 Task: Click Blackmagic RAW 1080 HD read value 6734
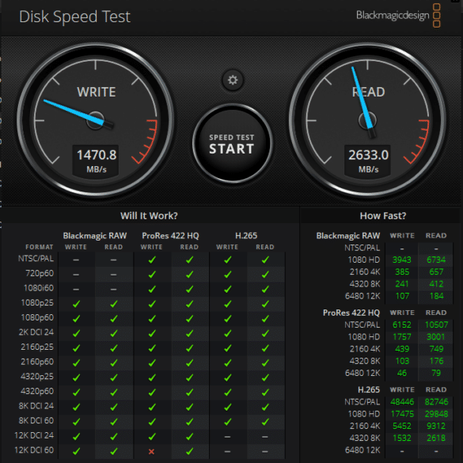[x=436, y=260]
